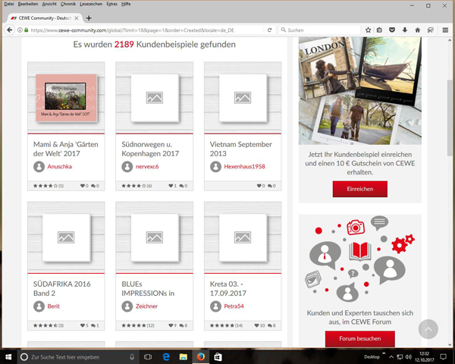
Task: Show site info icon in address bar
Action: (x=20, y=30)
